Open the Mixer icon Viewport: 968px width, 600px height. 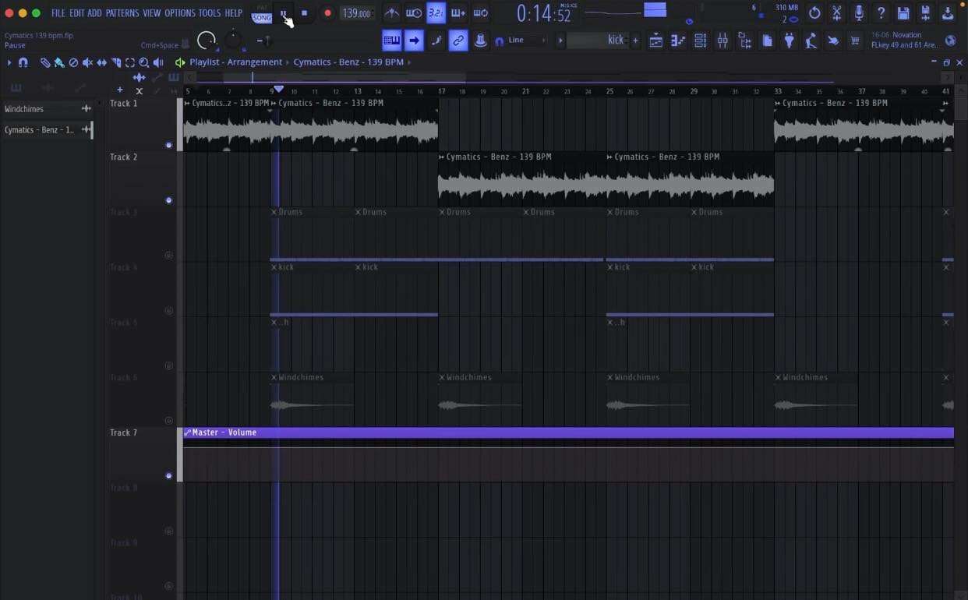coord(722,41)
